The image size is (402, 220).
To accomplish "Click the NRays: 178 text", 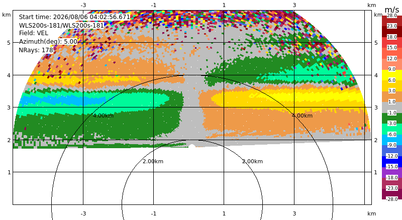I will click(x=36, y=50).
